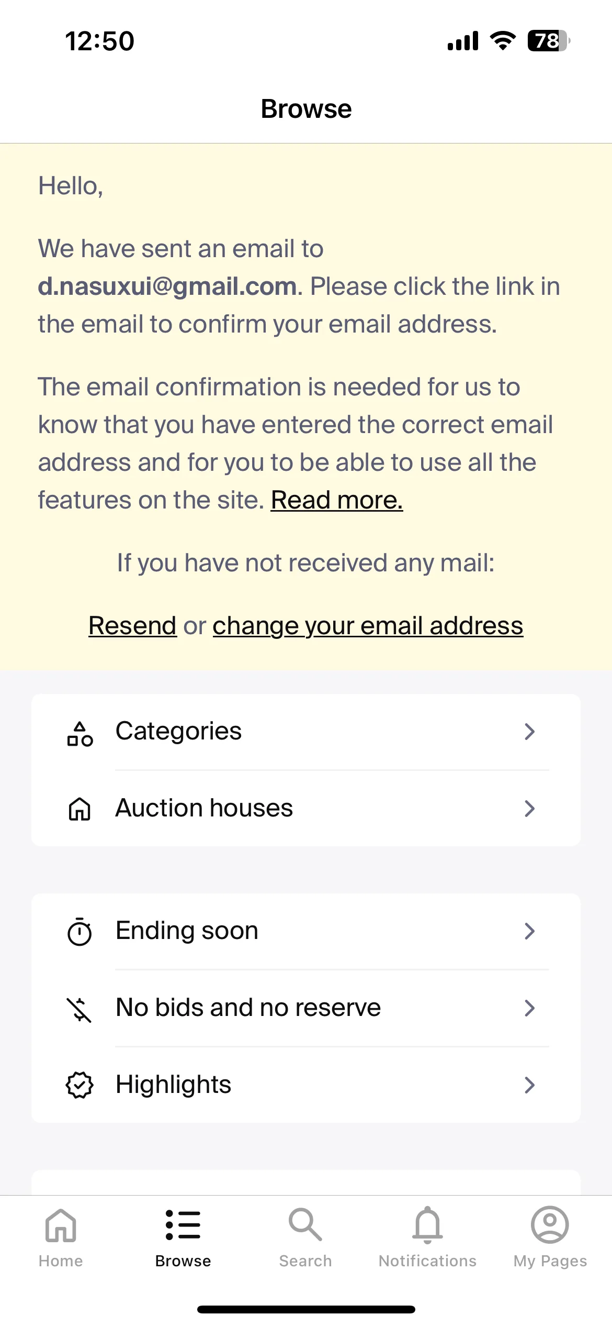This screenshot has width=612, height=1326.
Task: Tap the battery indicator in status bar
Action: coord(549,41)
